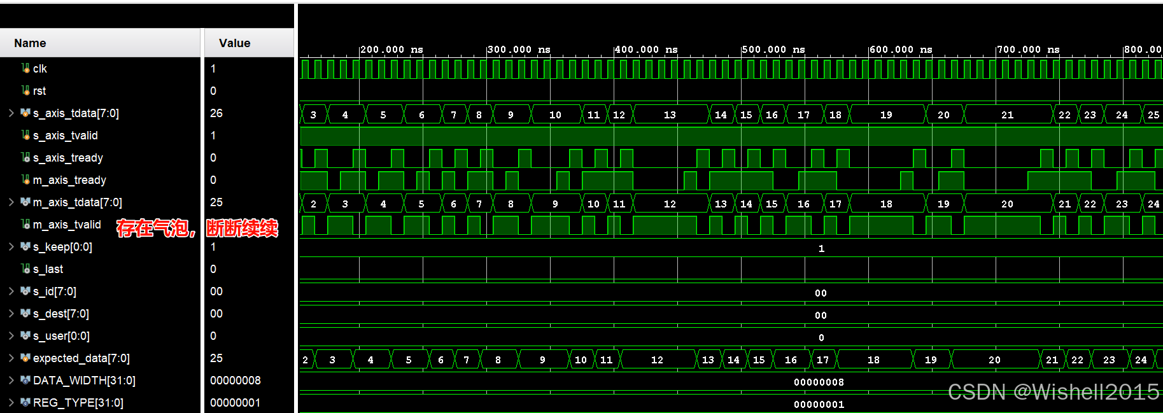Click expected_data waveform segment 16
Image resolution: width=1163 pixels, height=413 pixels.
coord(791,360)
